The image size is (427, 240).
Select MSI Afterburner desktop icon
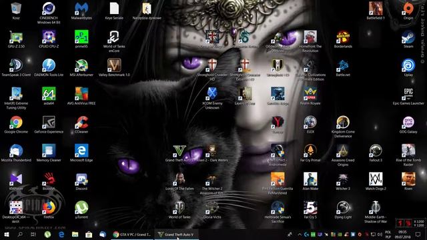[x=81, y=68]
